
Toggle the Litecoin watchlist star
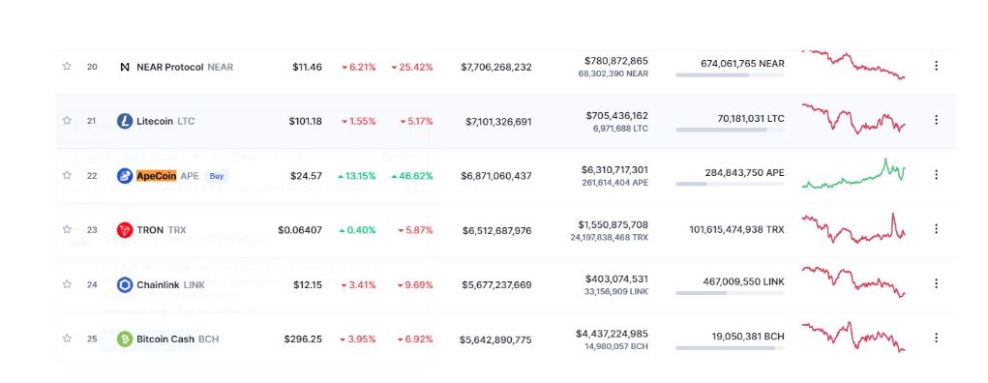(67, 120)
